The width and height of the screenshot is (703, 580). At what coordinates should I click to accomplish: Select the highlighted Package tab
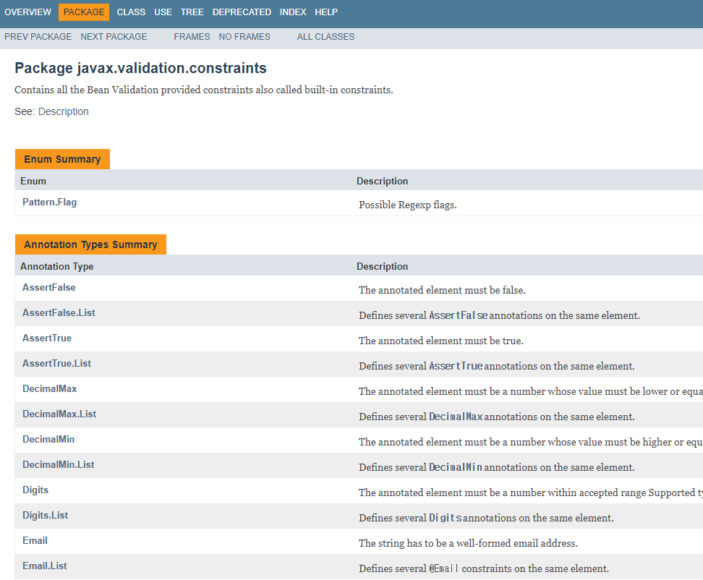tap(84, 12)
